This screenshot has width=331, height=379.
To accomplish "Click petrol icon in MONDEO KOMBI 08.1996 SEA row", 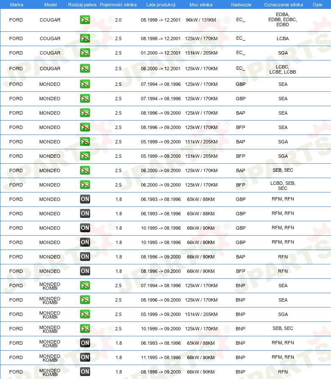I will point(85,300).
